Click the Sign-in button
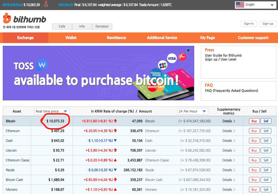 click(x=249, y=23)
